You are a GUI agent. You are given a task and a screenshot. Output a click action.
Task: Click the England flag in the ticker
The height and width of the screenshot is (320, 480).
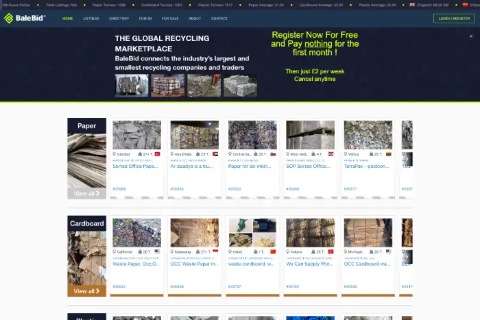[x=412, y=5]
